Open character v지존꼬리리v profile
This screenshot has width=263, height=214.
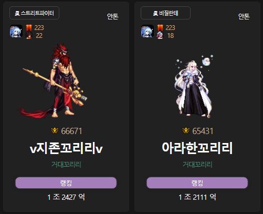pyautogui.click(x=66, y=148)
